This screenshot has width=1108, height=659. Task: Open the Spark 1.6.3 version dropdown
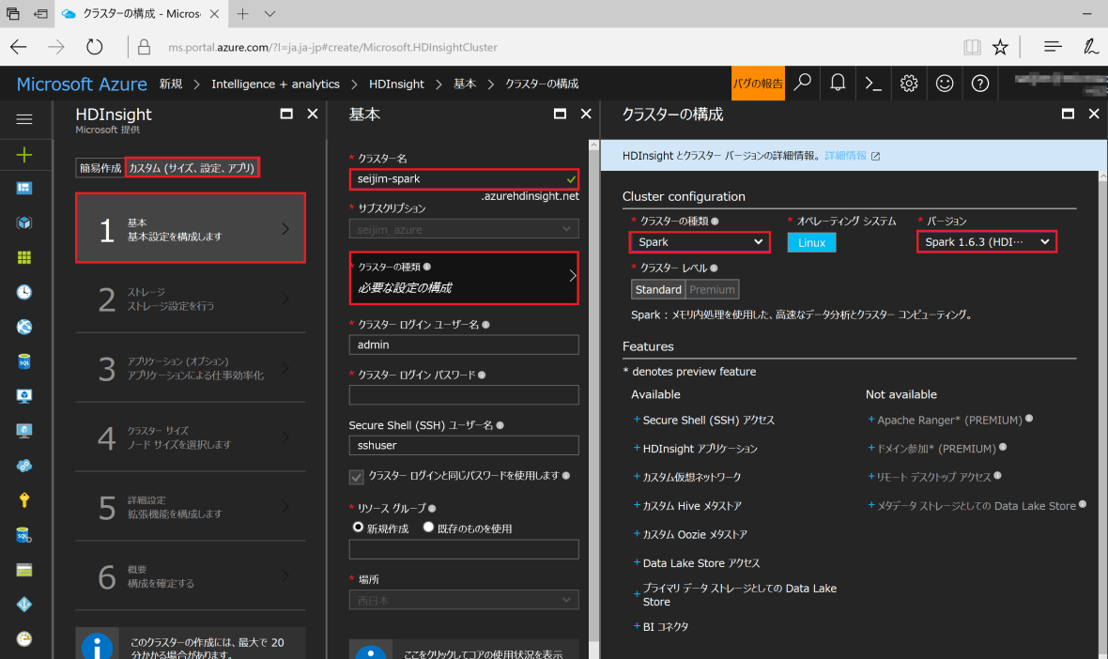pos(986,241)
